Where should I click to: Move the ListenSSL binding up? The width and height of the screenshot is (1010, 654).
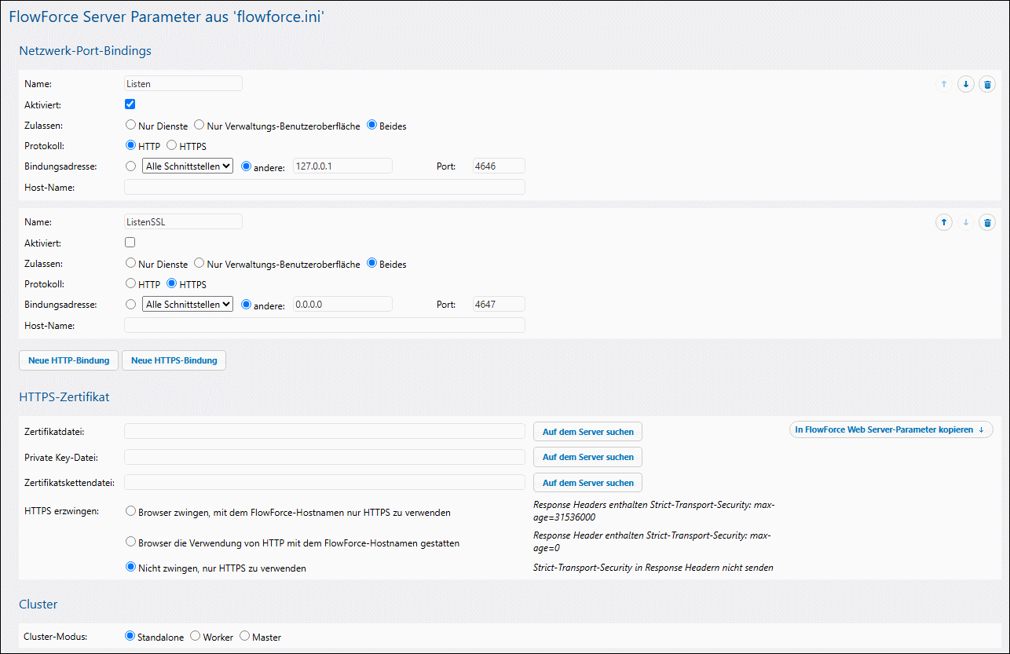tap(943, 223)
